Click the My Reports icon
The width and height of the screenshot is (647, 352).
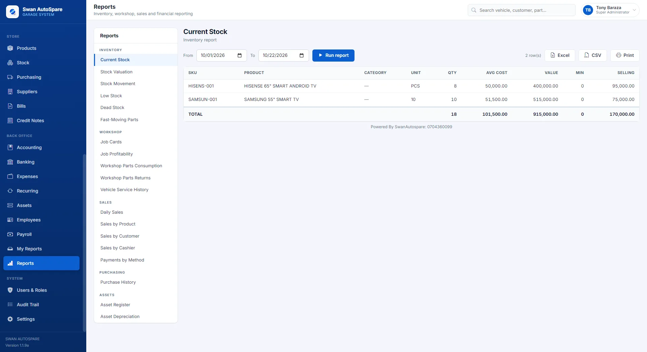(x=10, y=249)
